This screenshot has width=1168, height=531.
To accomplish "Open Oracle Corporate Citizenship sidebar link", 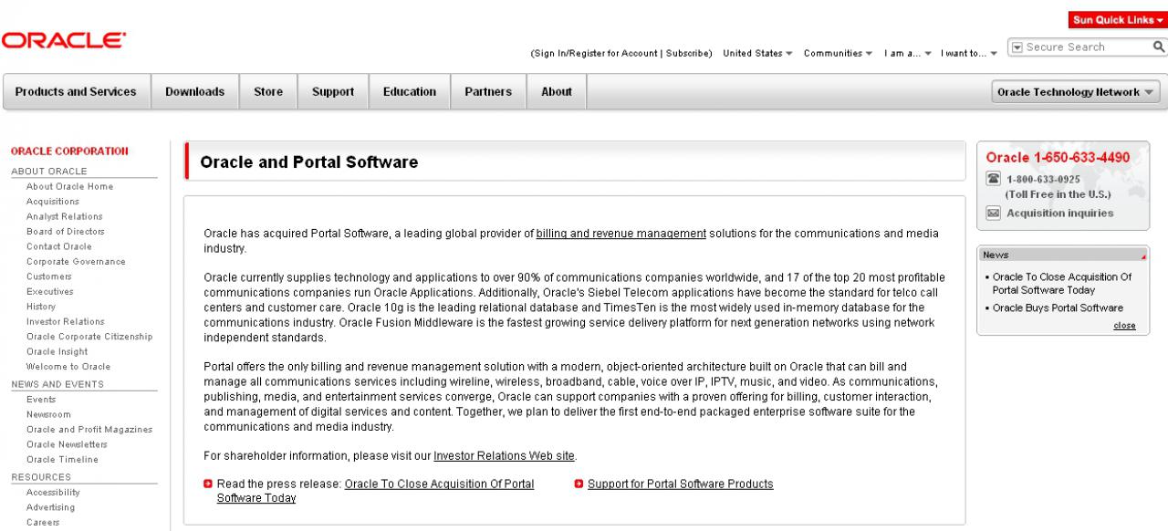I will pyautogui.click(x=89, y=336).
